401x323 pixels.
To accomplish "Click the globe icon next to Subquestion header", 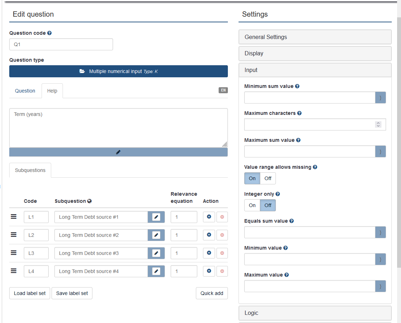I will pyautogui.click(x=90, y=201).
